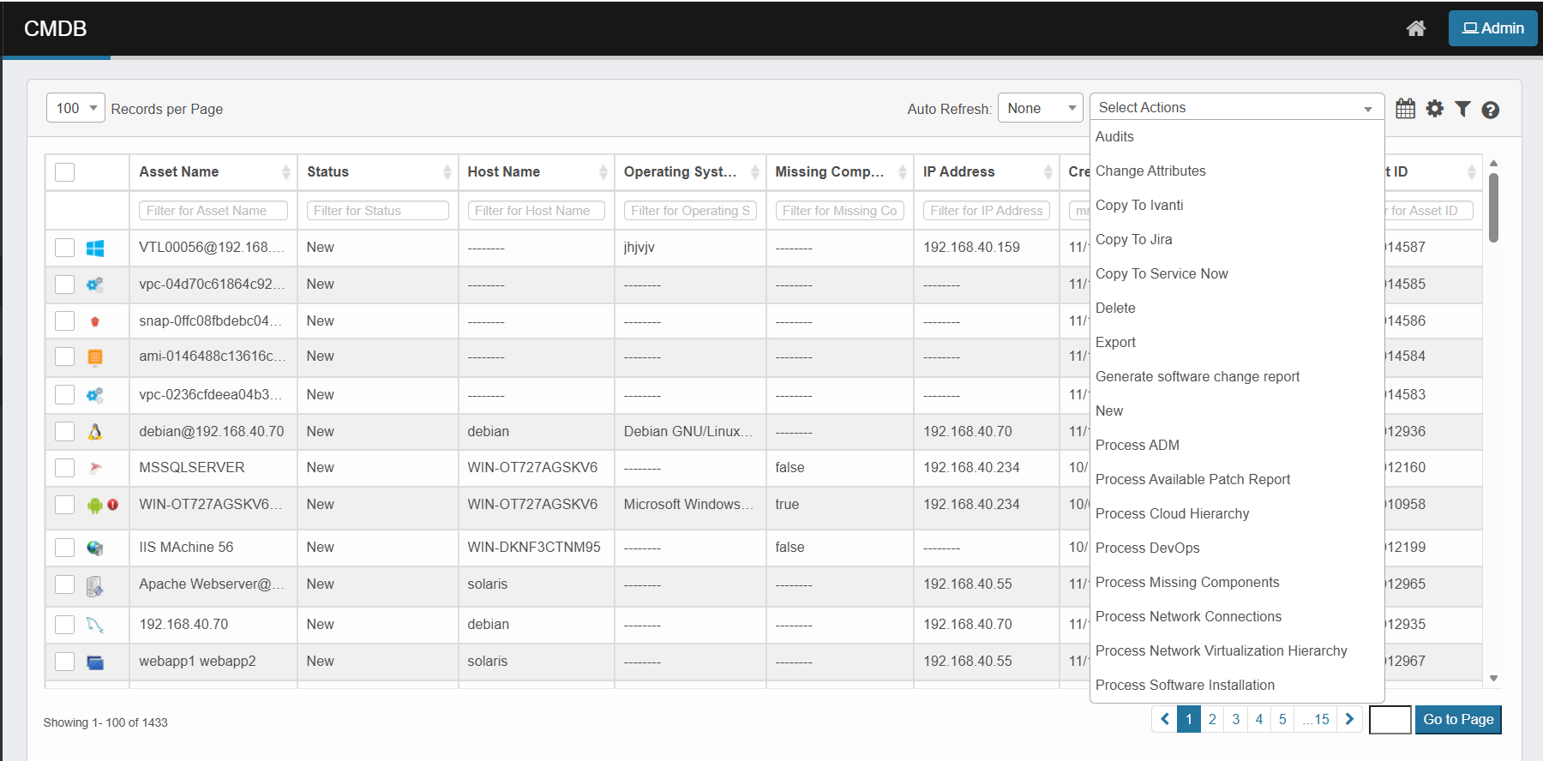1543x761 pixels.
Task: Open the calendar icon in toolbar
Action: pyautogui.click(x=1405, y=109)
